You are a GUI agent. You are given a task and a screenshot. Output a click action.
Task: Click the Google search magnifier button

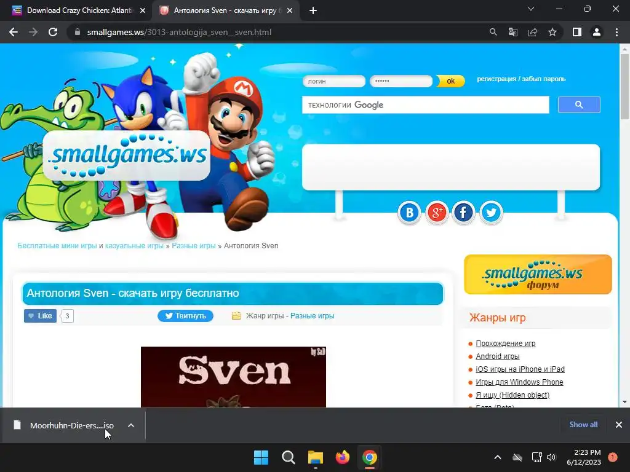(x=579, y=104)
